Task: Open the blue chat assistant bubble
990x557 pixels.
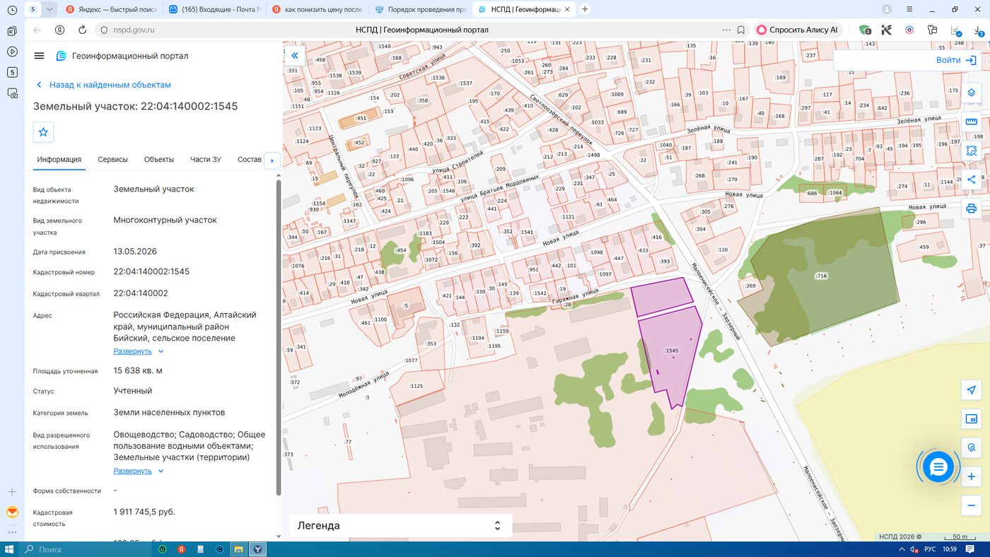Action: (x=938, y=467)
